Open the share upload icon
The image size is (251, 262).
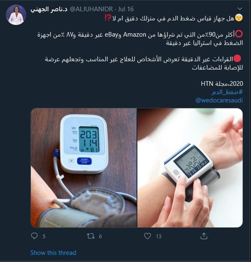(204, 236)
